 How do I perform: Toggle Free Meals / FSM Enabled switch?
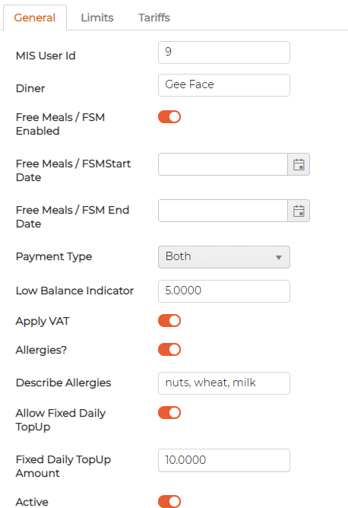pyautogui.click(x=169, y=117)
